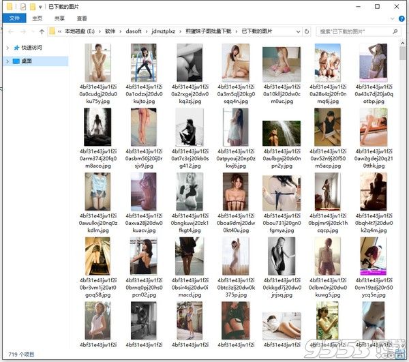Switch to the 主页 ribbon tab

[37, 18]
